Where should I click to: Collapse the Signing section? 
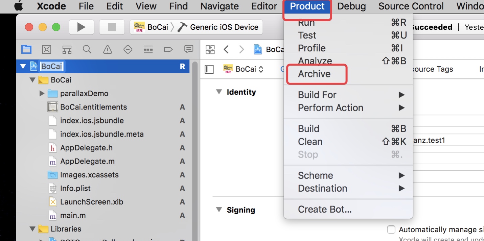219,210
